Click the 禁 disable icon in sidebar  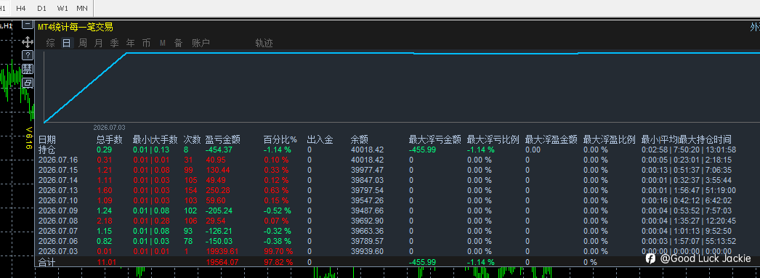point(28,69)
